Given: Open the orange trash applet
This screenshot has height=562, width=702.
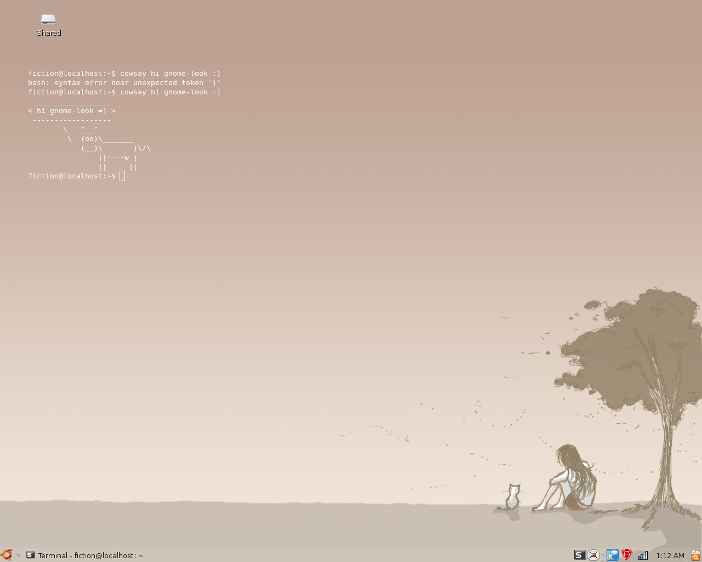Looking at the screenshot, I should click(695, 555).
